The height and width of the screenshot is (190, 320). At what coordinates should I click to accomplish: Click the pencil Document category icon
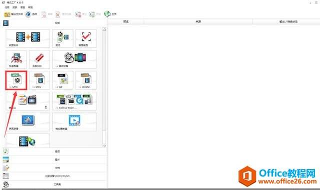point(5,168)
